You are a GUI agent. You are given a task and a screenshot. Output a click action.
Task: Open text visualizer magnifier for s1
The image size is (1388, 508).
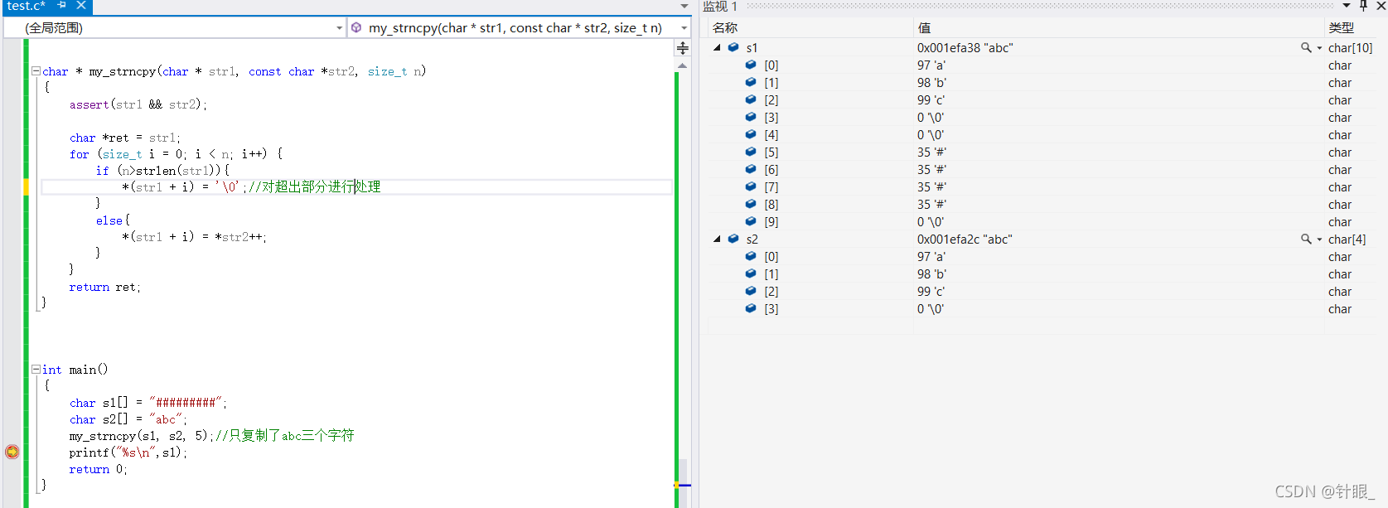click(1306, 48)
